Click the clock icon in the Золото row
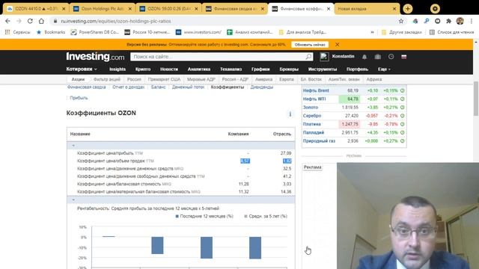 point(403,108)
